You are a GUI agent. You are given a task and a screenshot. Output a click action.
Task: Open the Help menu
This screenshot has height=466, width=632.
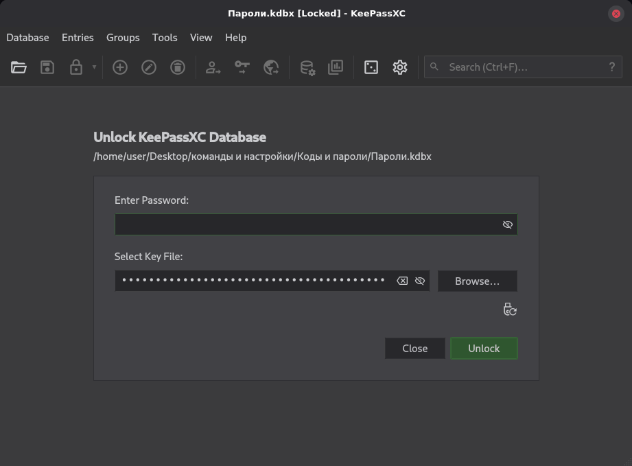tap(236, 38)
